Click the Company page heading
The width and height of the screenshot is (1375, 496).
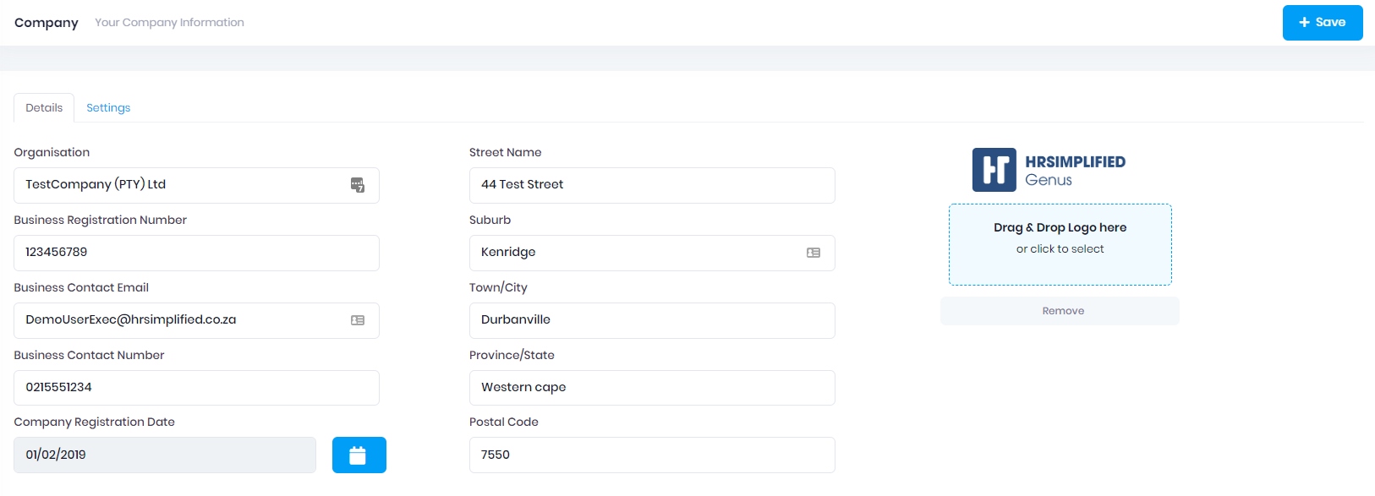[47, 23]
